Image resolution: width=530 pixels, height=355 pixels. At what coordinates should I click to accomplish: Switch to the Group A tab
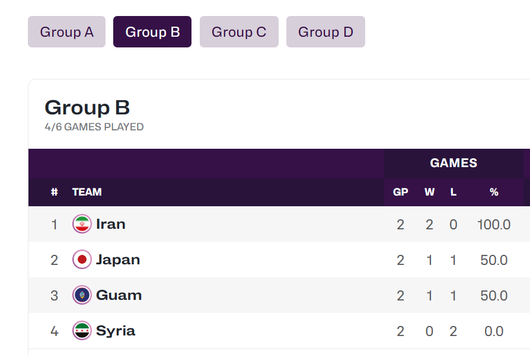tap(66, 32)
